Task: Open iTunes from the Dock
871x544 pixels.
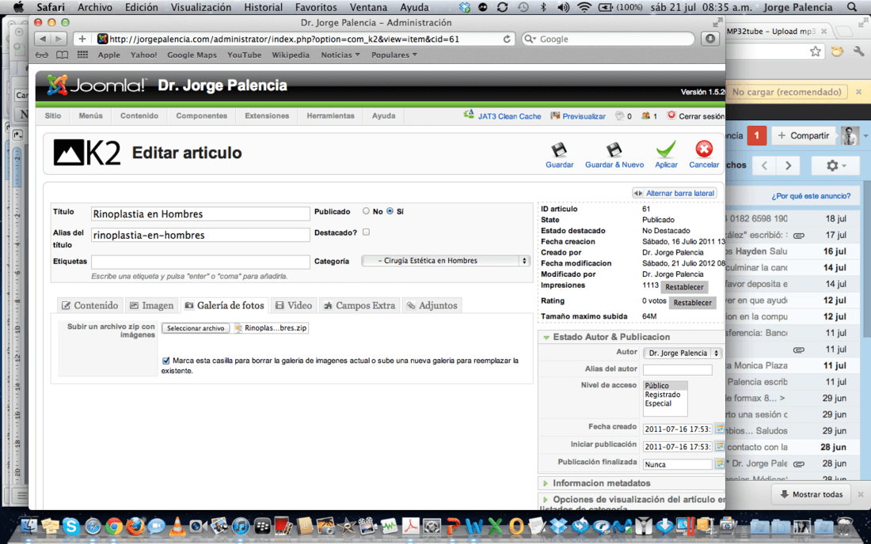Action: coord(241,526)
